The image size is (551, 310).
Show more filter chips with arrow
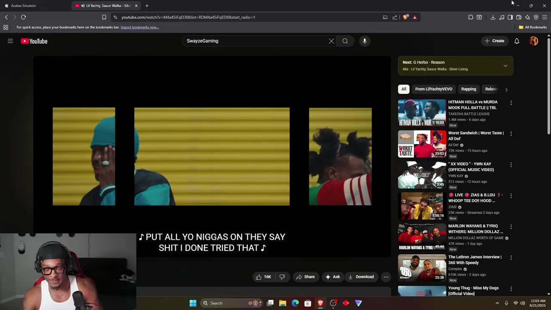506,90
